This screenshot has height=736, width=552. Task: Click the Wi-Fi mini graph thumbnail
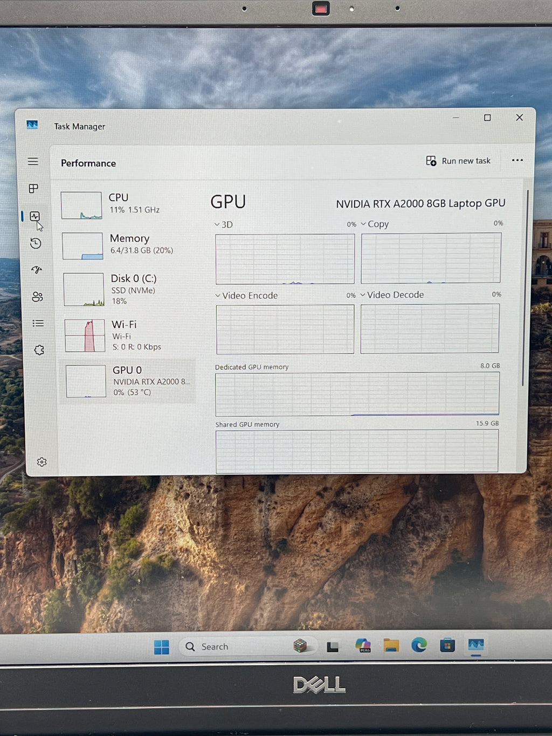pos(85,335)
